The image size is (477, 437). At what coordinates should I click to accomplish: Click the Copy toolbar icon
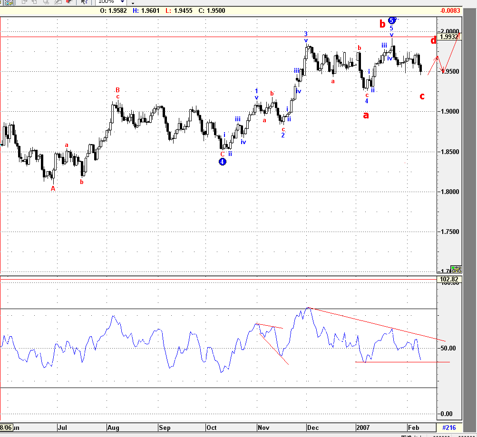click(x=24, y=3)
